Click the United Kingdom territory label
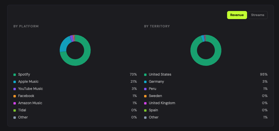Screen dimensions: 279x131 tap(162, 103)
